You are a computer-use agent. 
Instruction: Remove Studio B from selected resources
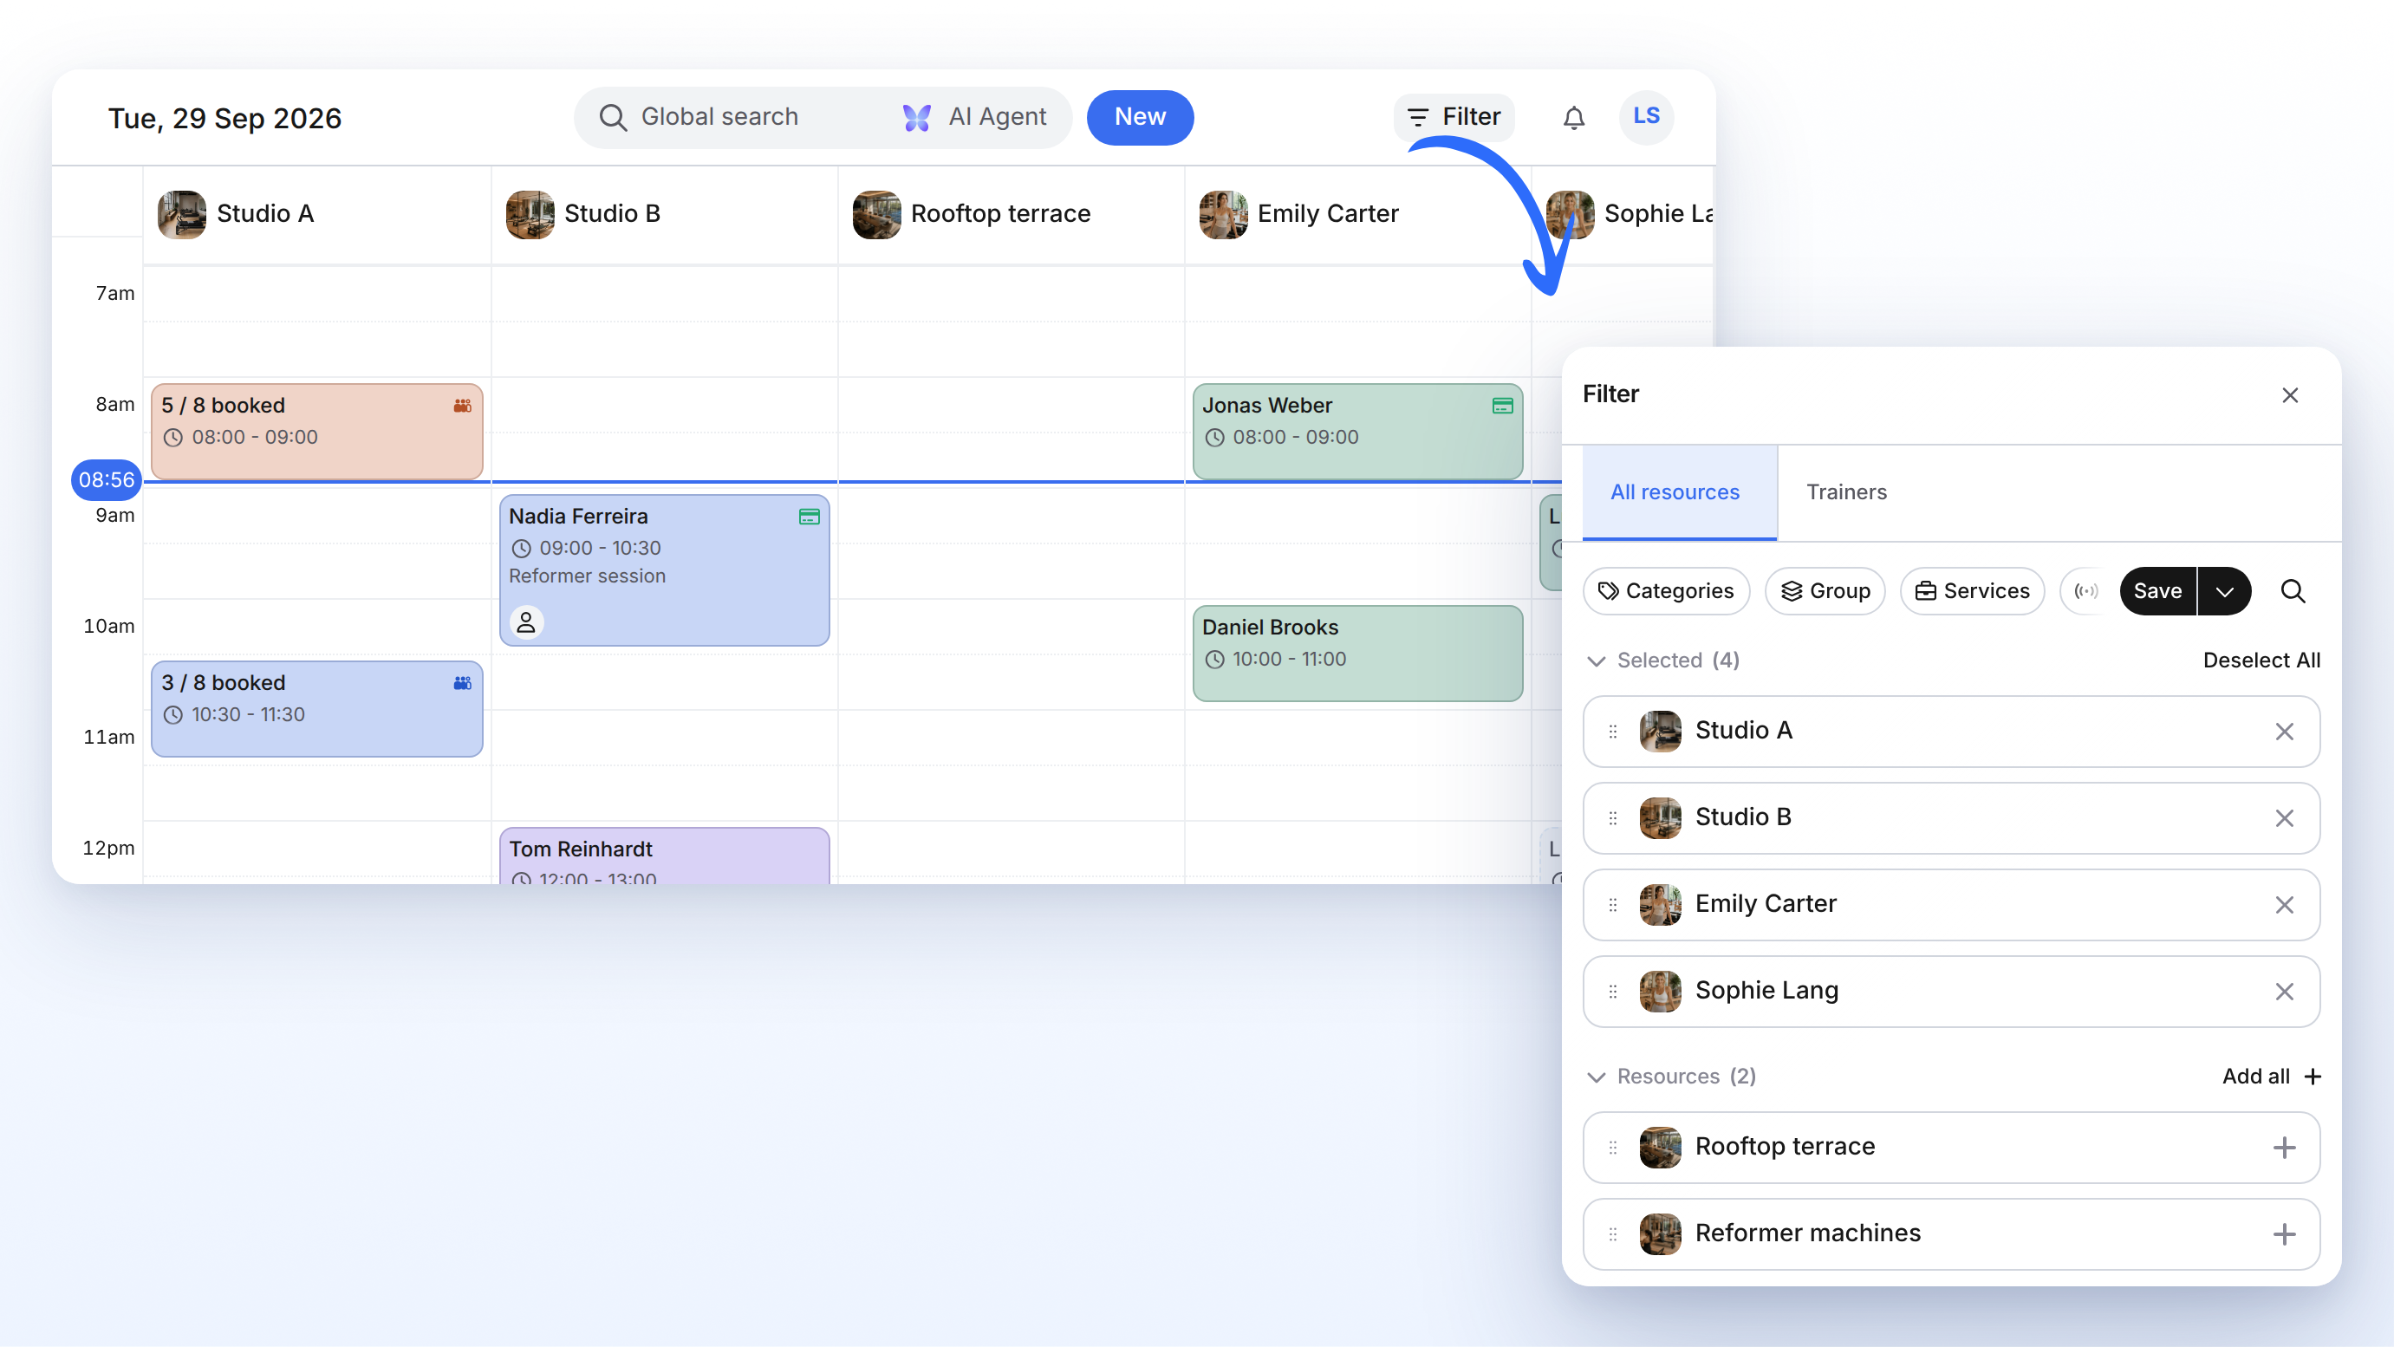click(x=2284, y=818)
